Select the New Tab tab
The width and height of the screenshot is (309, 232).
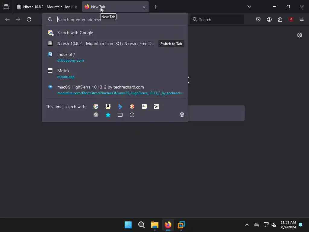pos(115,7)
